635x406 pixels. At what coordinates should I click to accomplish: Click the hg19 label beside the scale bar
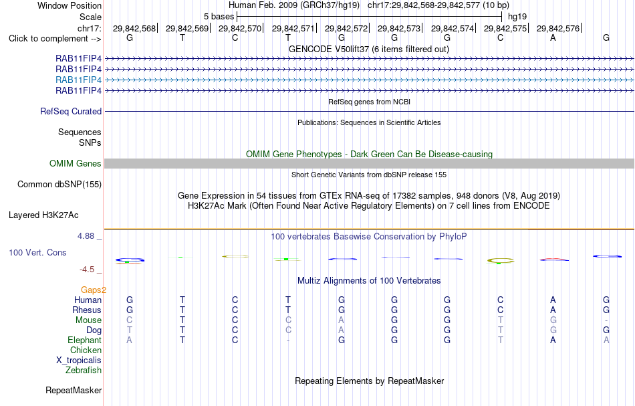(x=517, y=17)
